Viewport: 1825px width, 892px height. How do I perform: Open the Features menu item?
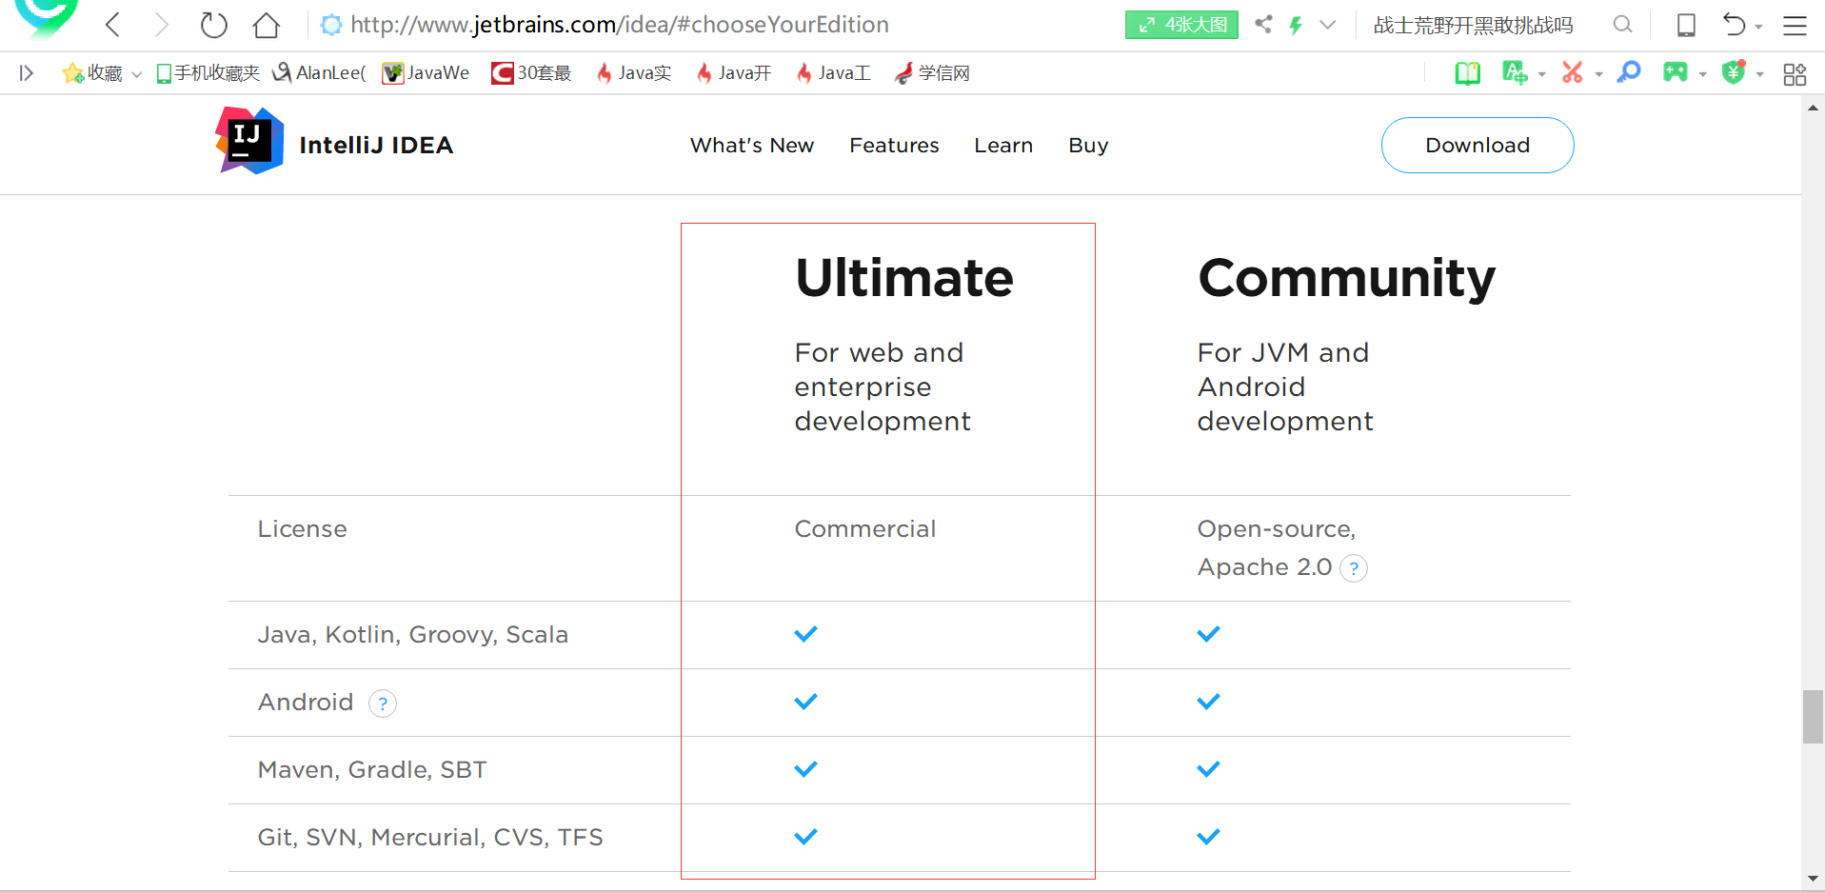point(894,145)
